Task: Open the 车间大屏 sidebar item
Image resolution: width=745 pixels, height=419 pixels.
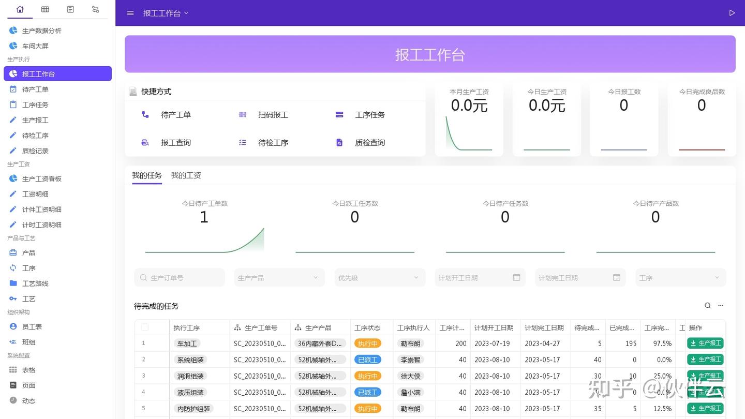Action: coord(34,46)
